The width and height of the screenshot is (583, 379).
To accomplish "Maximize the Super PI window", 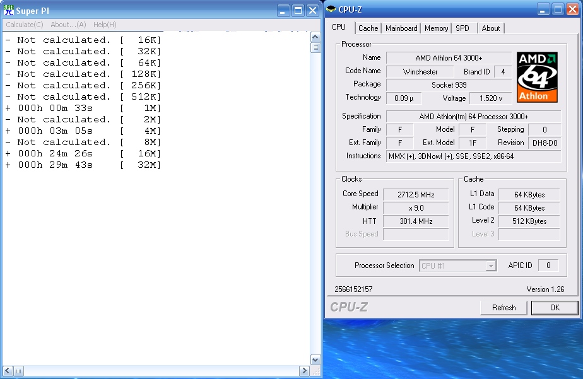I will 298,10.
